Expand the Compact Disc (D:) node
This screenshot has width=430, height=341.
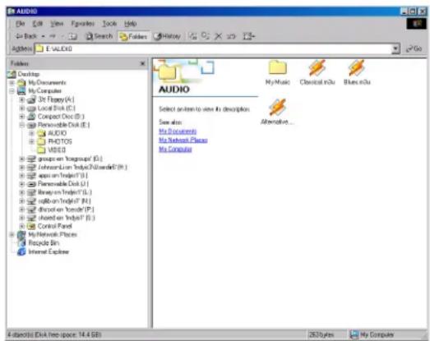pyautogui.click(x=22, y=117)
